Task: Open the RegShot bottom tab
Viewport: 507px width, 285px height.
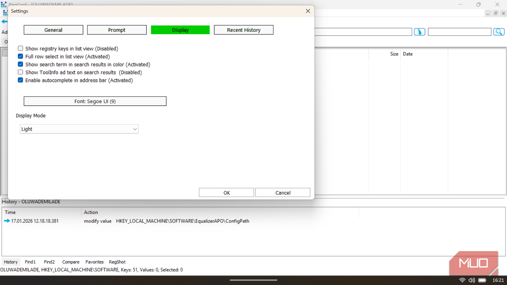Action: click(x=117, y=262)
